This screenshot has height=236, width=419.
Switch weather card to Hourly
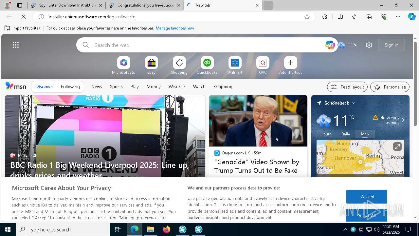pos(326,134)
